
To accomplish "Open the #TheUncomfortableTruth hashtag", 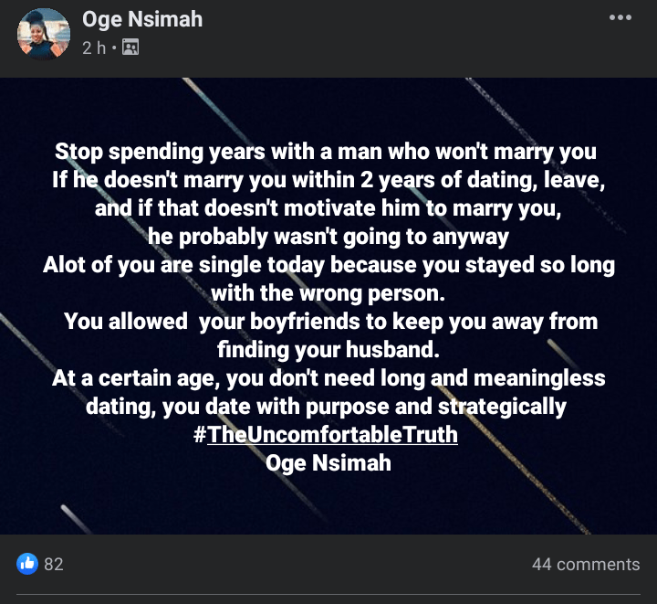I will coord(326,435).
